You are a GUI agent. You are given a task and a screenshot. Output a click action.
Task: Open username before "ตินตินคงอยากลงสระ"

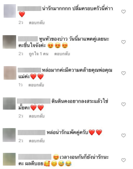tap(34, 101)
